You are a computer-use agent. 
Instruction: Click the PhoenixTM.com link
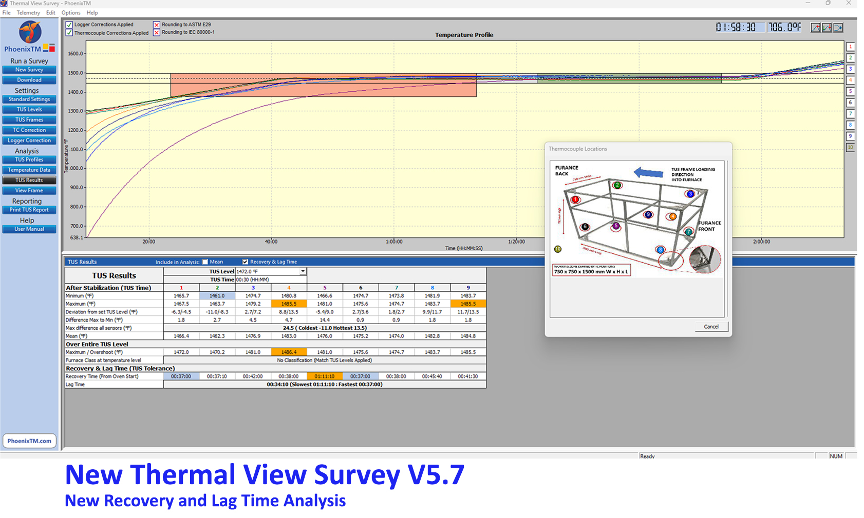click(29, 440)
